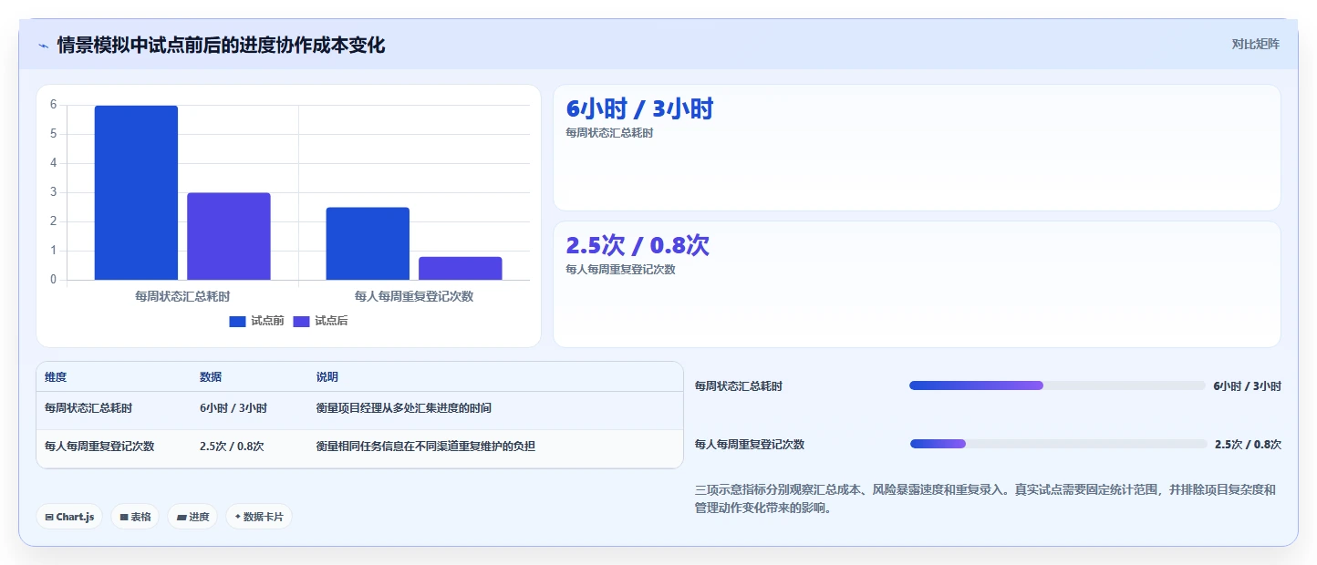The width and height of the screenshot is (1317, 565).
Task: Click the 每人每周重复登记次数 caption in the data card
Action: tap(620, 270)
